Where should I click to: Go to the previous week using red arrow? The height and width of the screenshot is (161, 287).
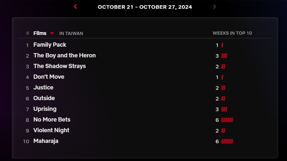click(75, 7)
